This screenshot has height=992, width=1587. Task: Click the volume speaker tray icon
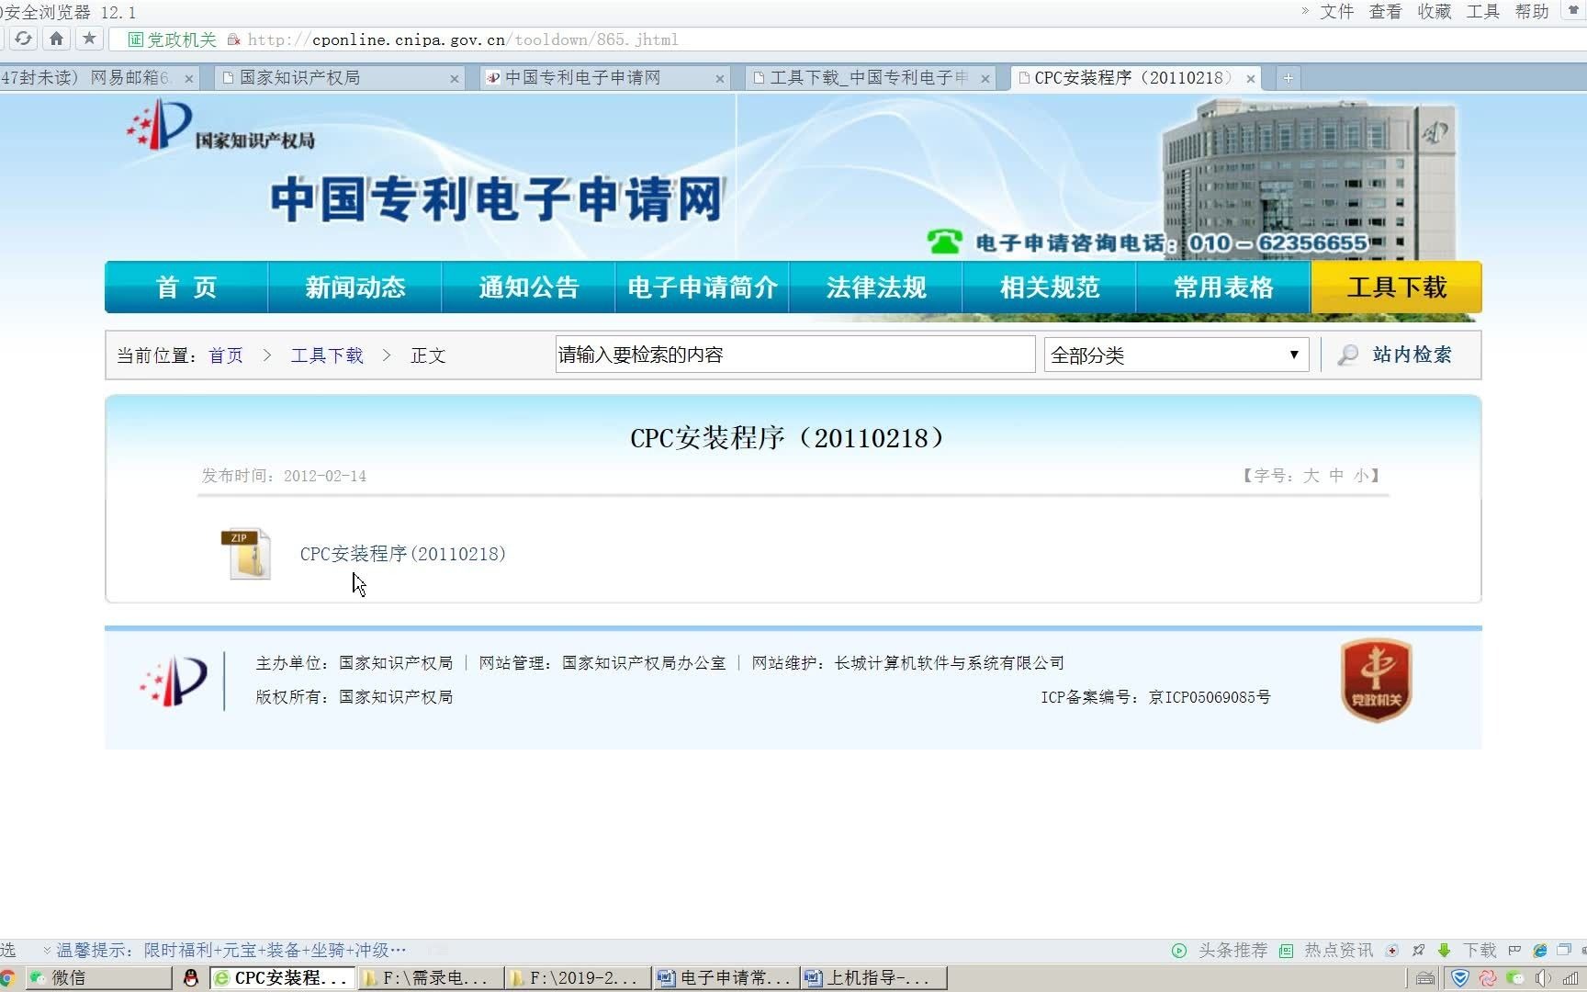coord(1543,978)
